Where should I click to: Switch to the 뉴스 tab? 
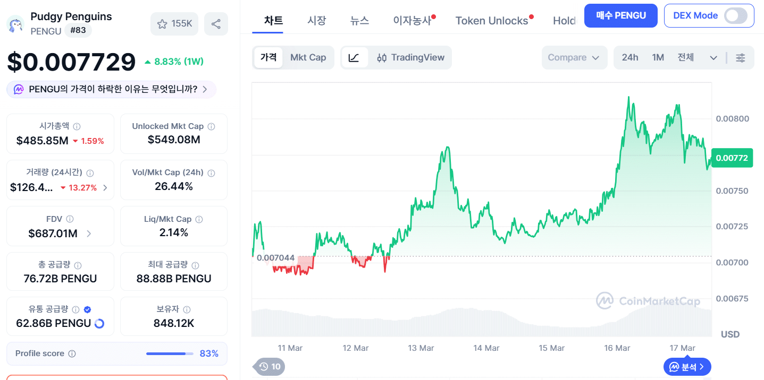tap(359, 20)
